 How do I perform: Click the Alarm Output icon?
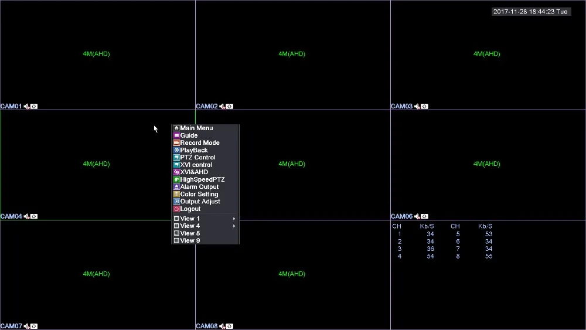pos(176,187)
